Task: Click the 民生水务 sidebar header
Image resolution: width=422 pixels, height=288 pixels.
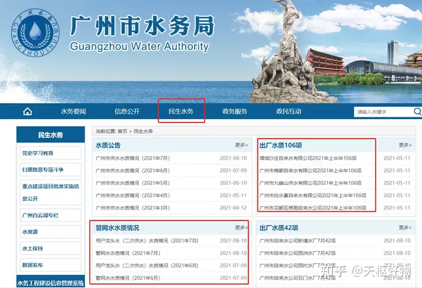Action: (50, 135)
